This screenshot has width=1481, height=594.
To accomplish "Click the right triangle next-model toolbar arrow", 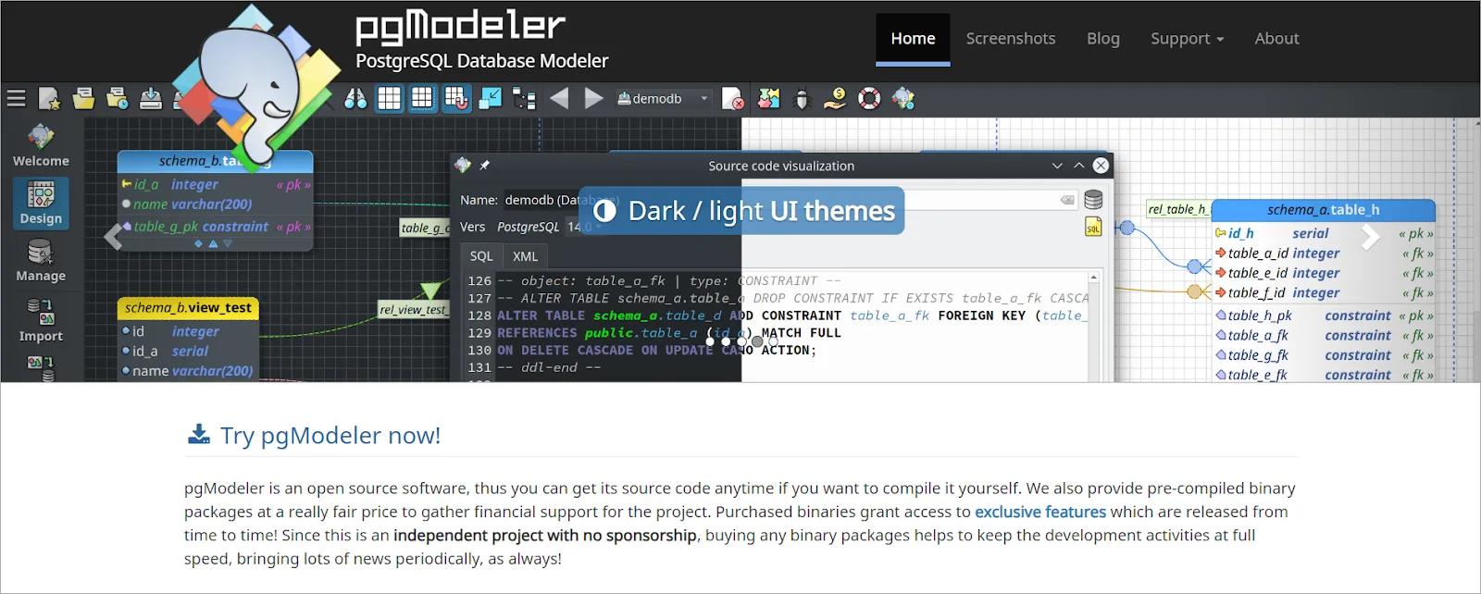I will (x=593, y=98).
